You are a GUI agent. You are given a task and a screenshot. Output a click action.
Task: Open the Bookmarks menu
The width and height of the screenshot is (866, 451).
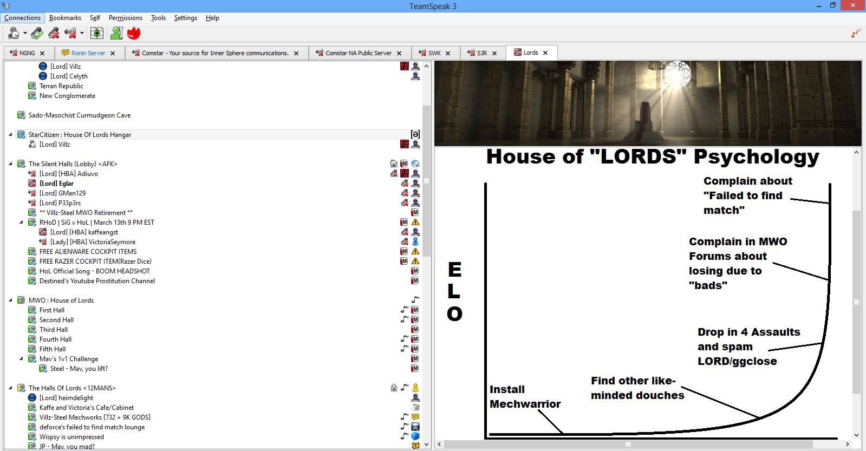(x=65, y=18)
